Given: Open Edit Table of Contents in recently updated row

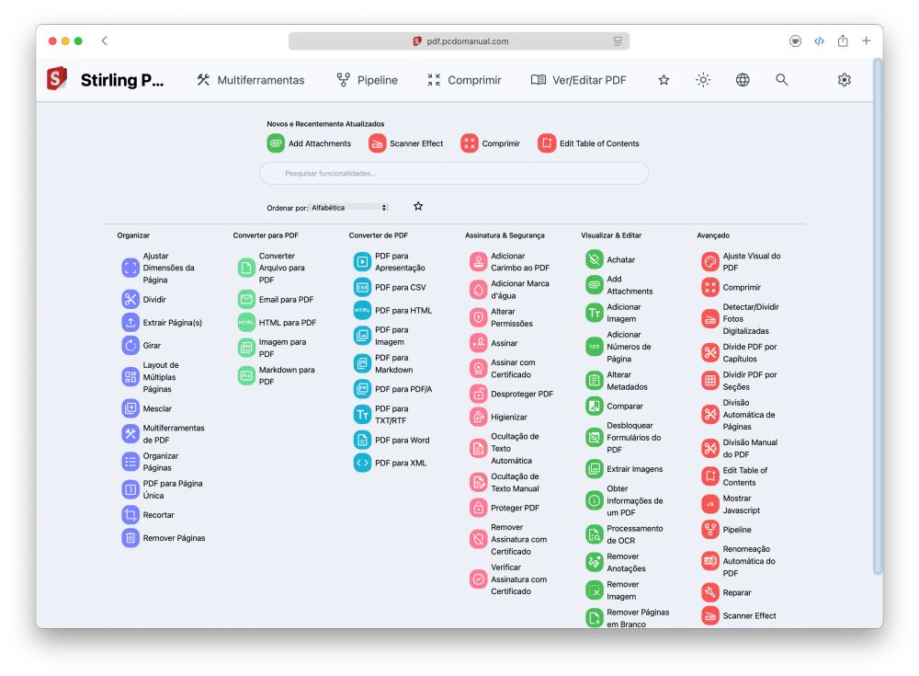Looking at the screenshot, I should [x=588, y=143].
